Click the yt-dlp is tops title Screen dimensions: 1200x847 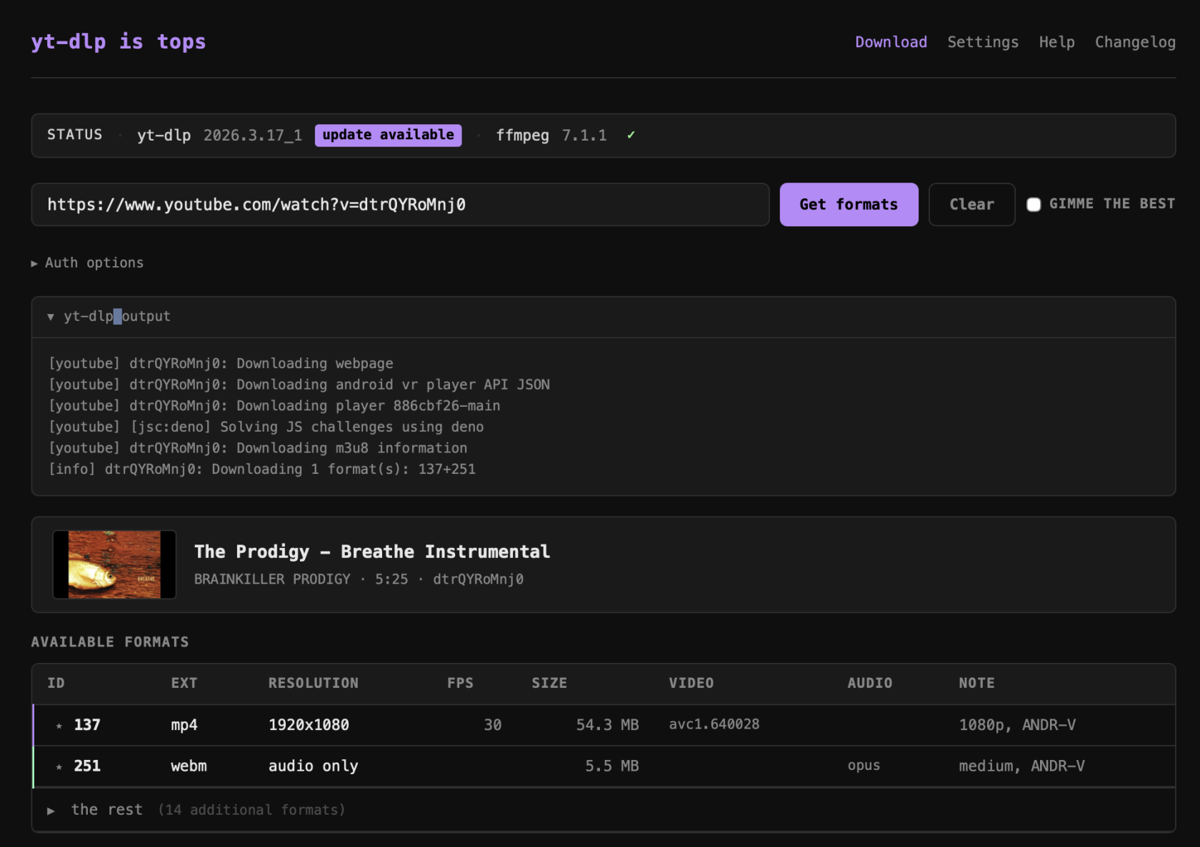click(119, 41)
